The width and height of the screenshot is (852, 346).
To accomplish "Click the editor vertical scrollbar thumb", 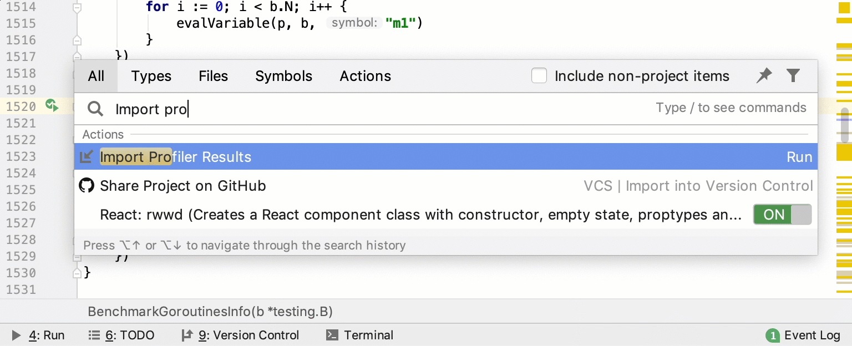I will click(845, 125).
